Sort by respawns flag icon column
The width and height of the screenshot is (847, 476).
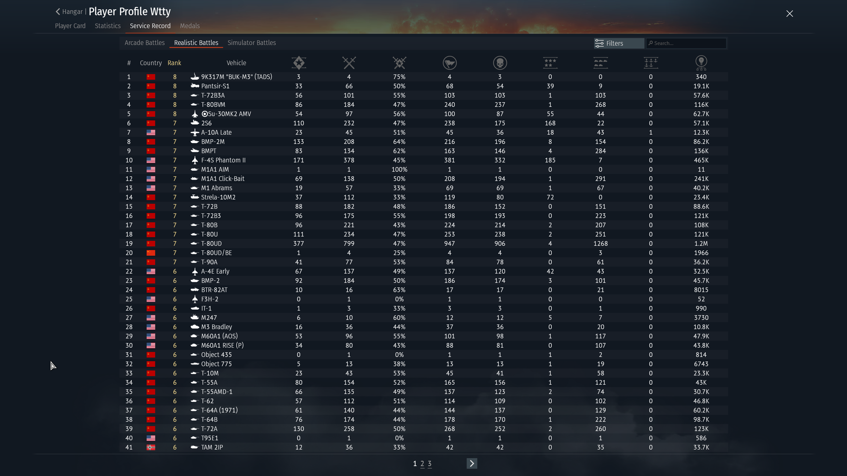pyautogui.click(x=449, y=63)
